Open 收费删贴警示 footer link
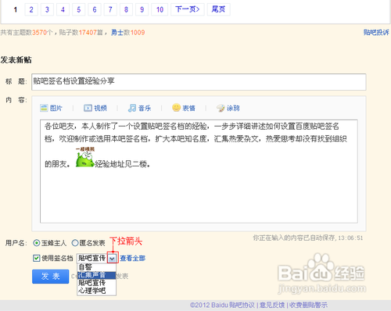Viewport: 391px width, 311px height. click(308, 305)
